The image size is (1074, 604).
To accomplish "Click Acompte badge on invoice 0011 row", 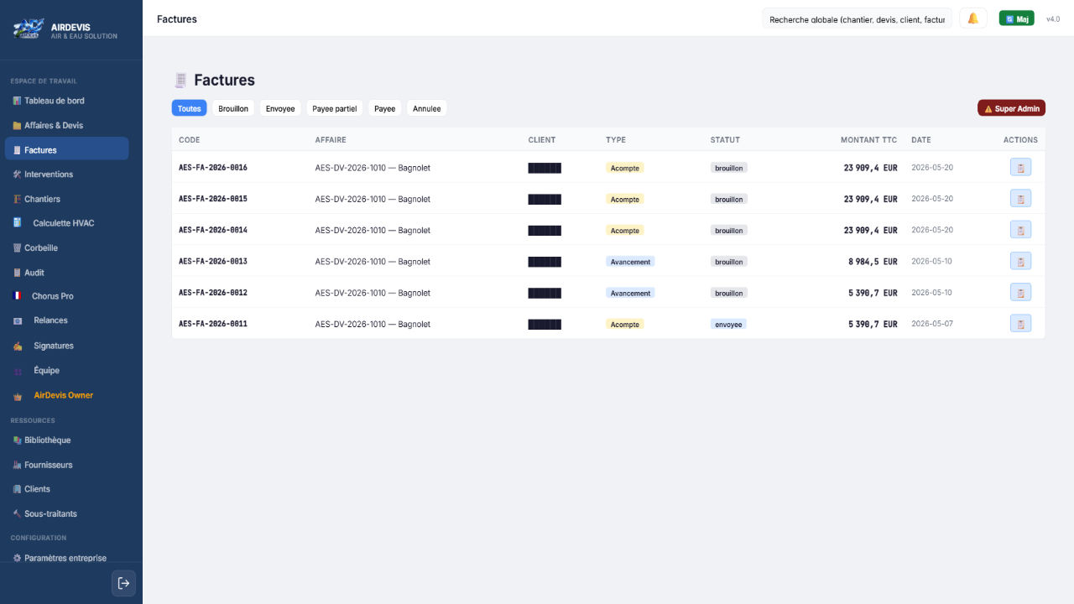I will (x=625, y=324).
